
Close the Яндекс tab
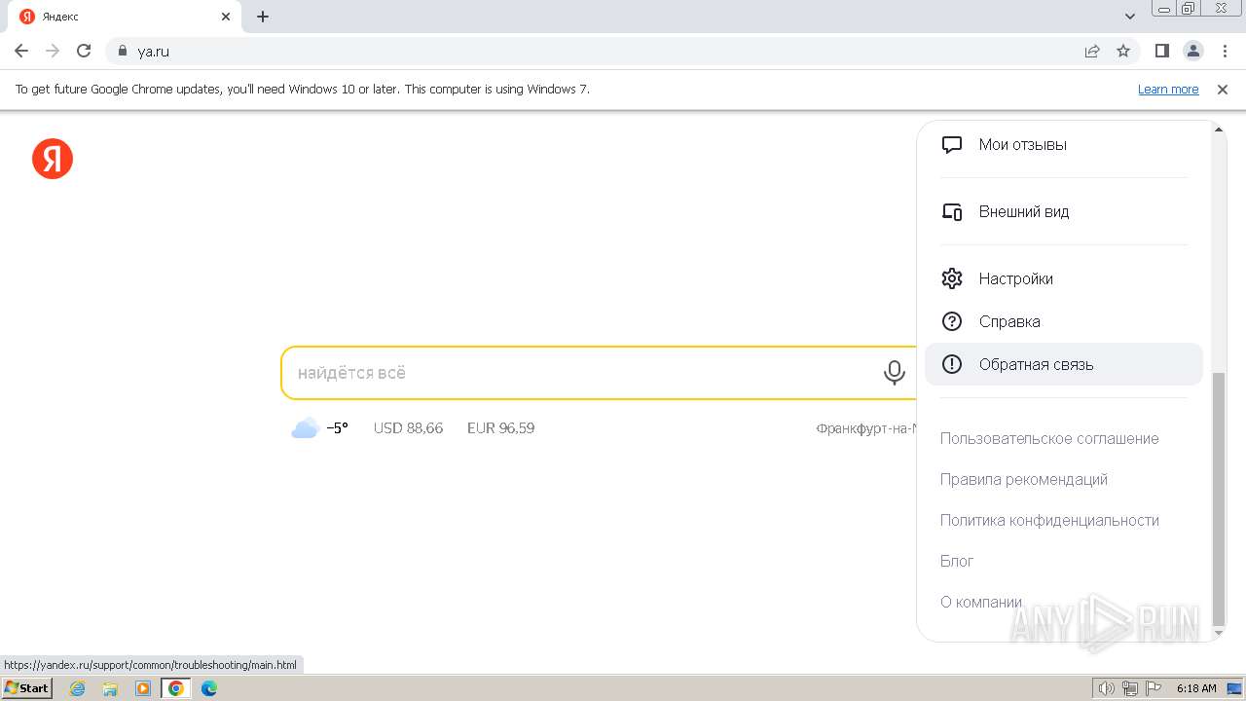click(x=226, y=17)
